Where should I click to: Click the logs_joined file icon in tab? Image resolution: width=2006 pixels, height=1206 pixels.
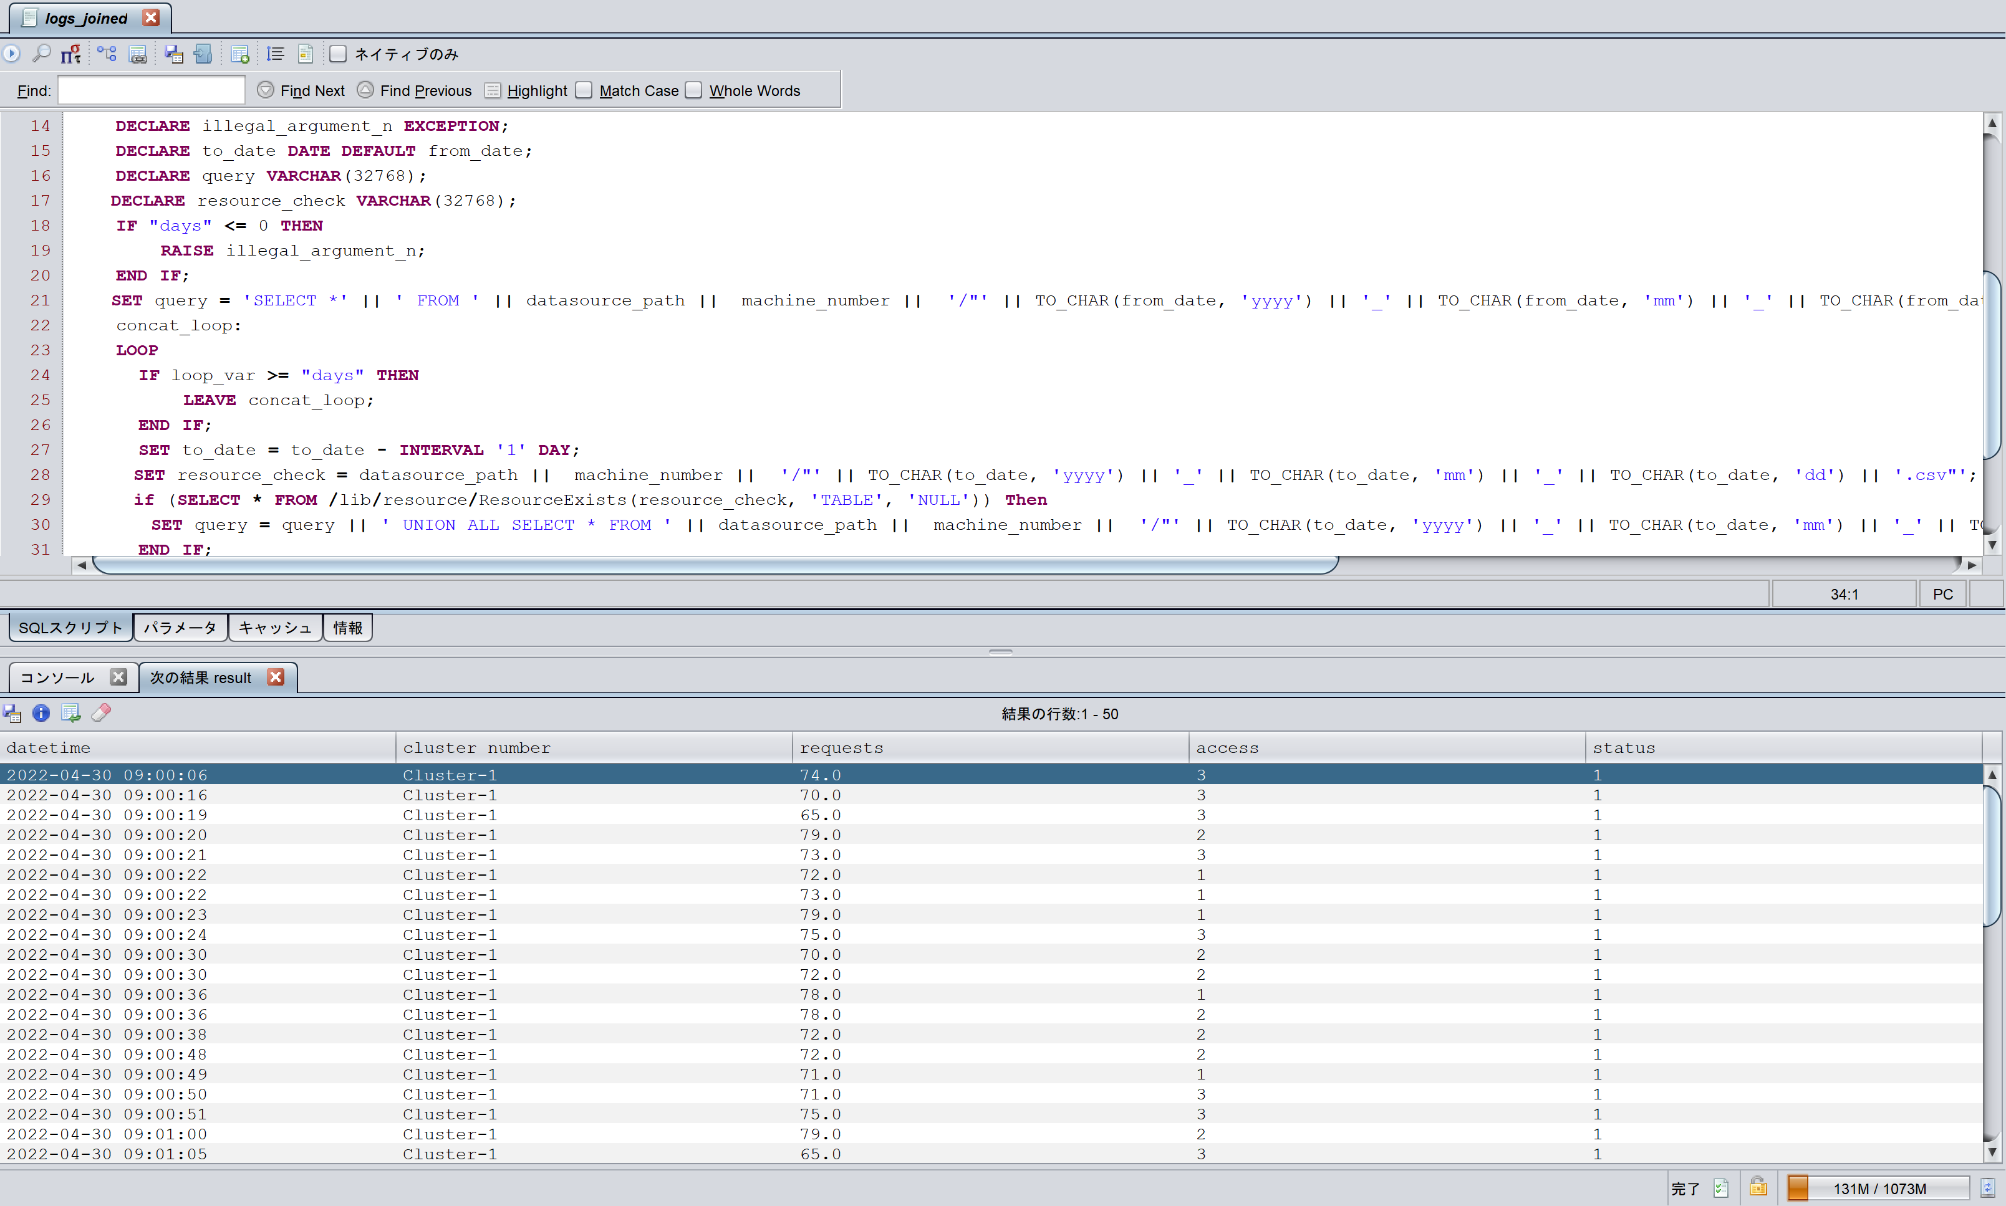point(29,18)
